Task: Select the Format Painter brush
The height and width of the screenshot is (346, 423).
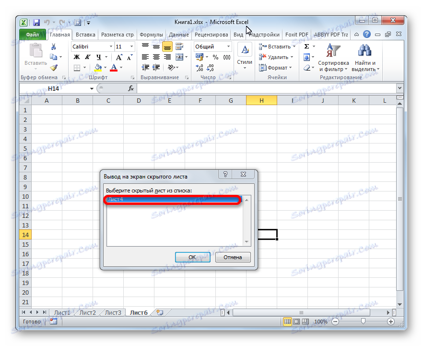Action: [x=54, y=68]
